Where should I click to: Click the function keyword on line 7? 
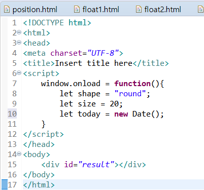coord(132,84)
